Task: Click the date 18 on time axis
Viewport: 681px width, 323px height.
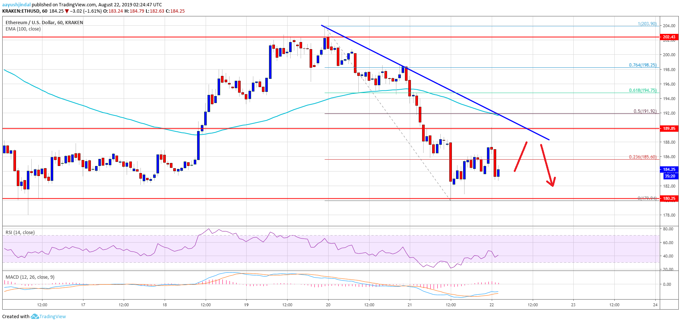Action: pos(165,305)
